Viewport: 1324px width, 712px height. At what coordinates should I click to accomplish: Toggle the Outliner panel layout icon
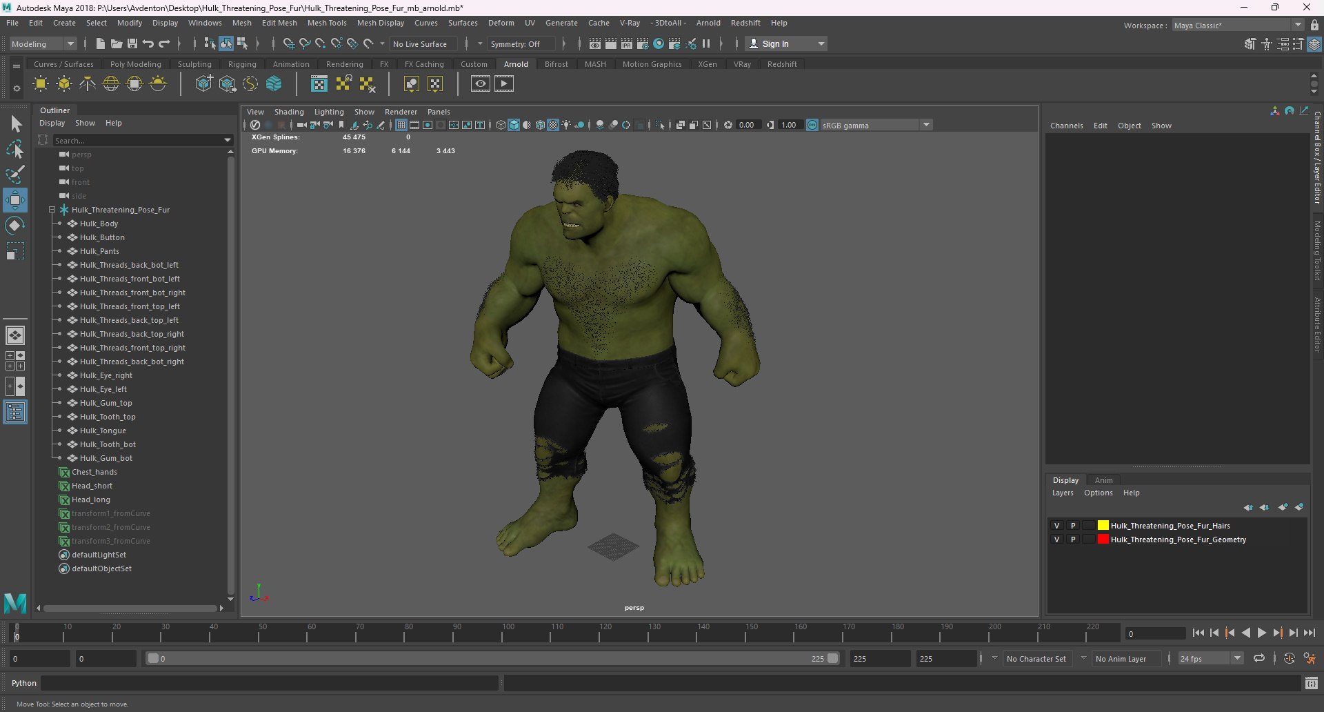pyautogui.click(x=15, y=413)
